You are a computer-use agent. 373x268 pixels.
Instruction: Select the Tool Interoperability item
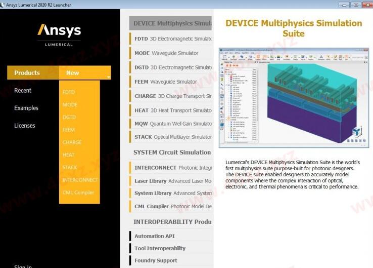(170, 248)
